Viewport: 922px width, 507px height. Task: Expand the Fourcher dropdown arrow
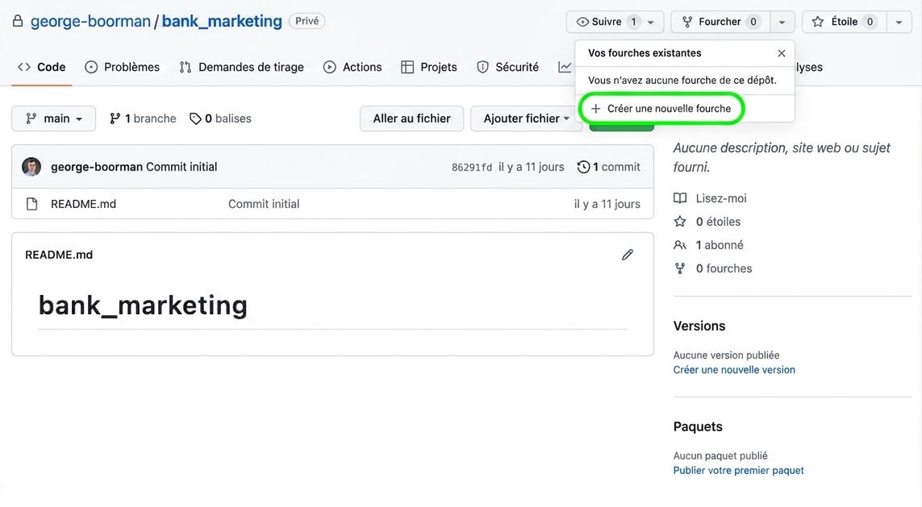(x=782, y=23)
